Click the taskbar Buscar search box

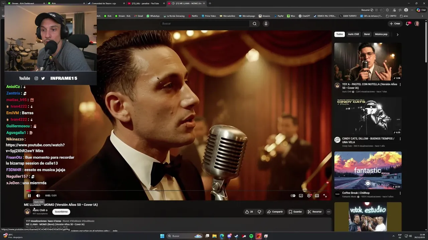point(185,236)
